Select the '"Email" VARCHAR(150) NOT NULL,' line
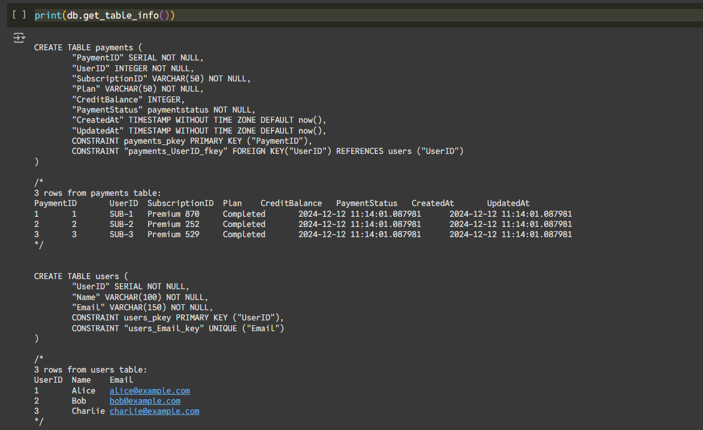The image size is (703, 430). pyautogui.click(x=143, y=308)
